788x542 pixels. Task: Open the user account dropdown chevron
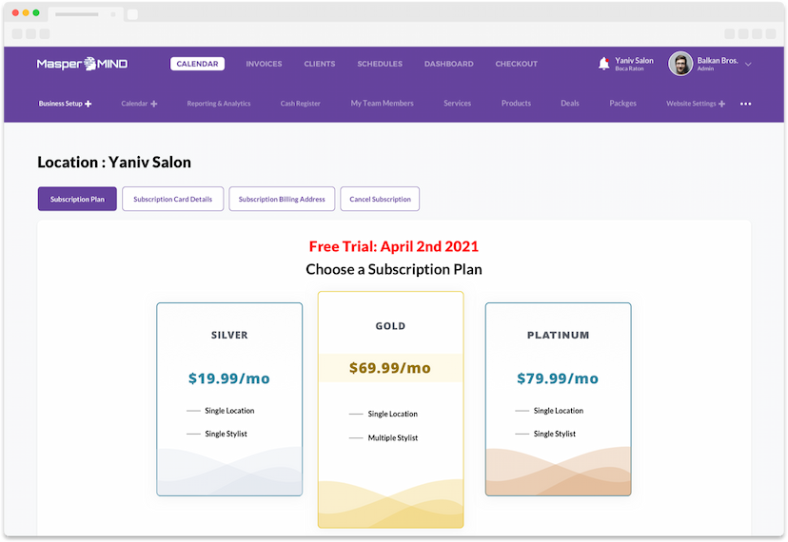(748, 64)
